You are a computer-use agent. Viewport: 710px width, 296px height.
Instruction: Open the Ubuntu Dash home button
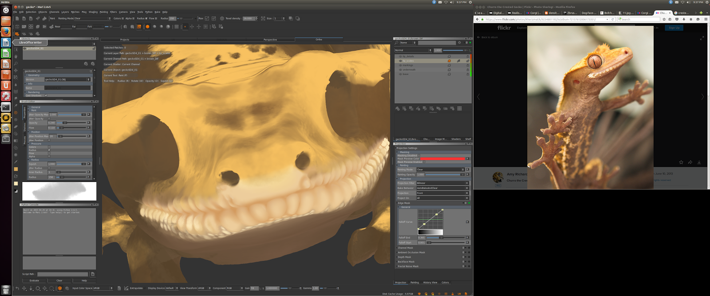click(6, 10)
